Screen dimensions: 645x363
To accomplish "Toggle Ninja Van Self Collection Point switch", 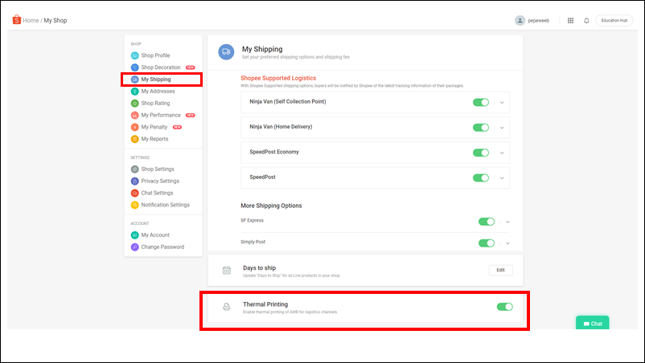I will 481,103.
